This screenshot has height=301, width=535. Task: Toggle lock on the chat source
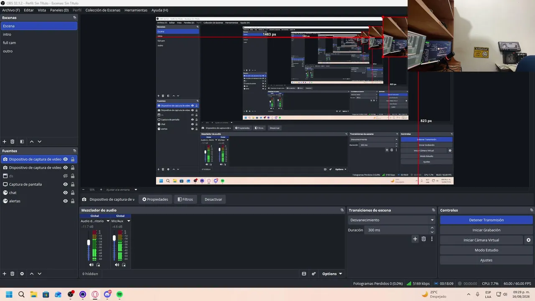click(x=73, y=193)
